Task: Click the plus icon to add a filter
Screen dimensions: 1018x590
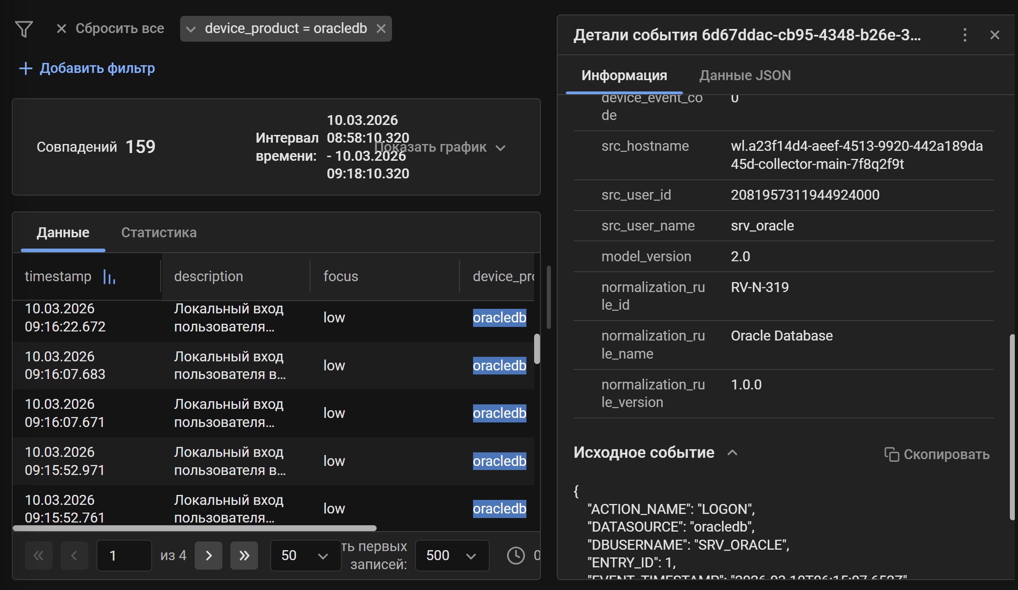Action: tap(26, 68)
